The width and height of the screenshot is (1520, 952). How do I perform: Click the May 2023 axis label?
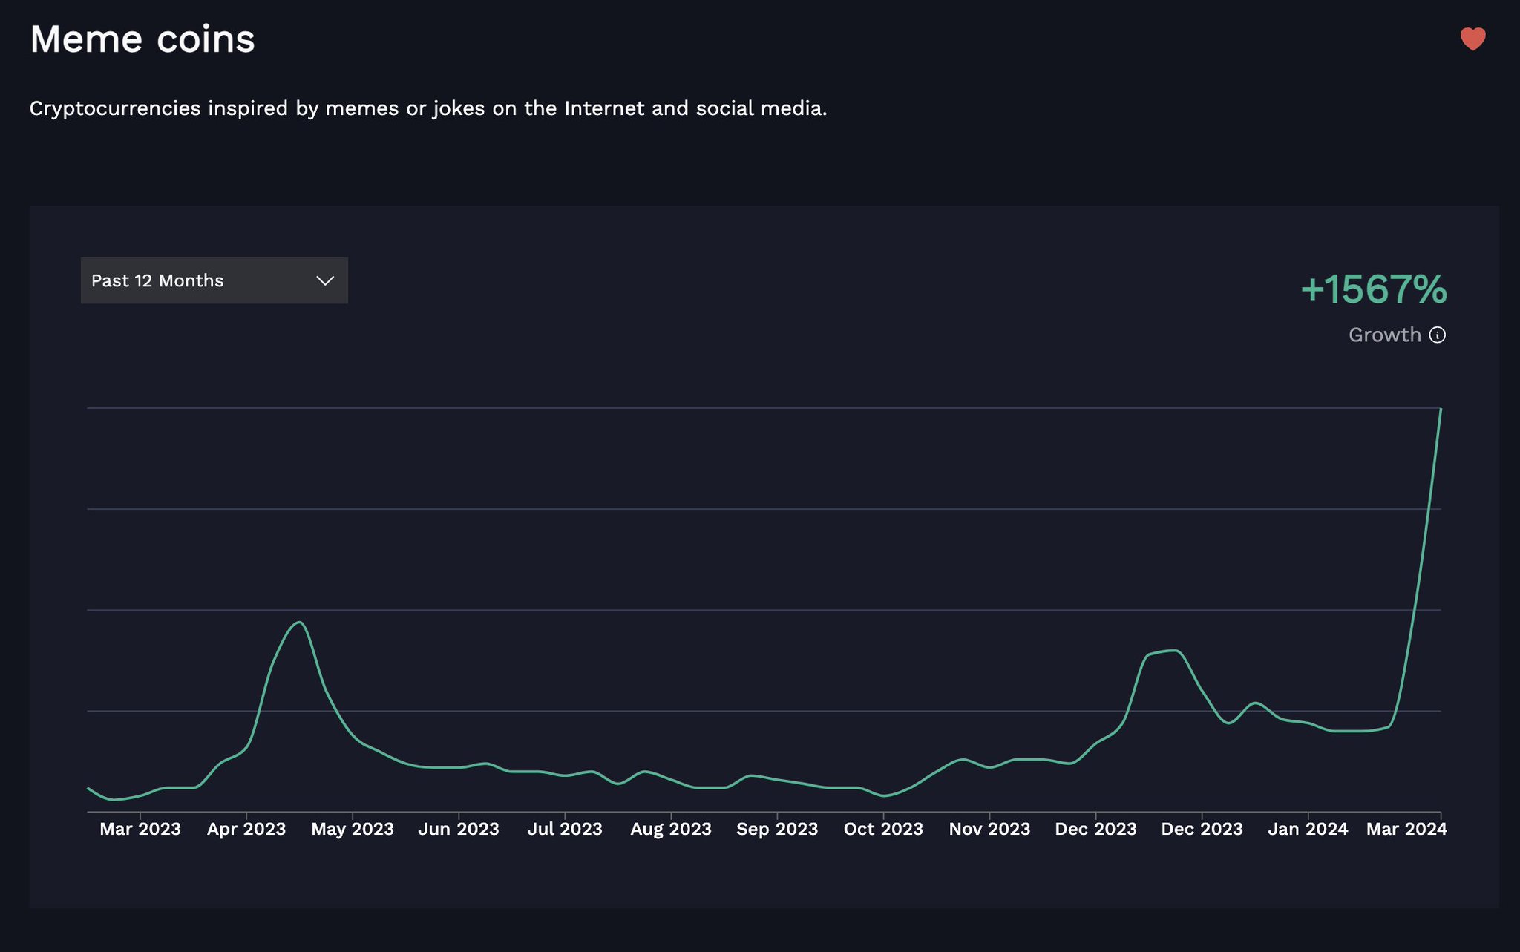click(353, 829)
